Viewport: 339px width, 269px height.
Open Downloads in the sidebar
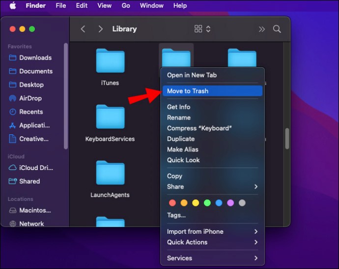coord(30,57)
